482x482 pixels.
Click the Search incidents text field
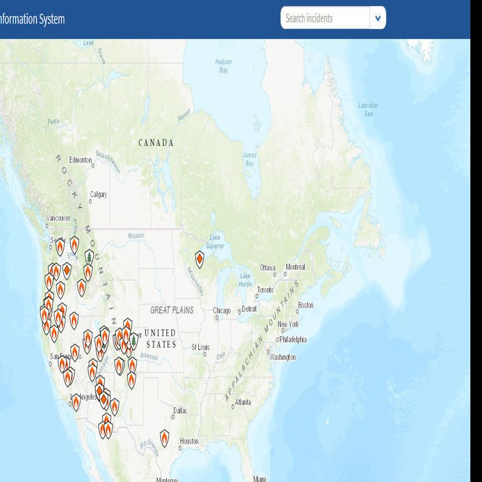(325, 18)
